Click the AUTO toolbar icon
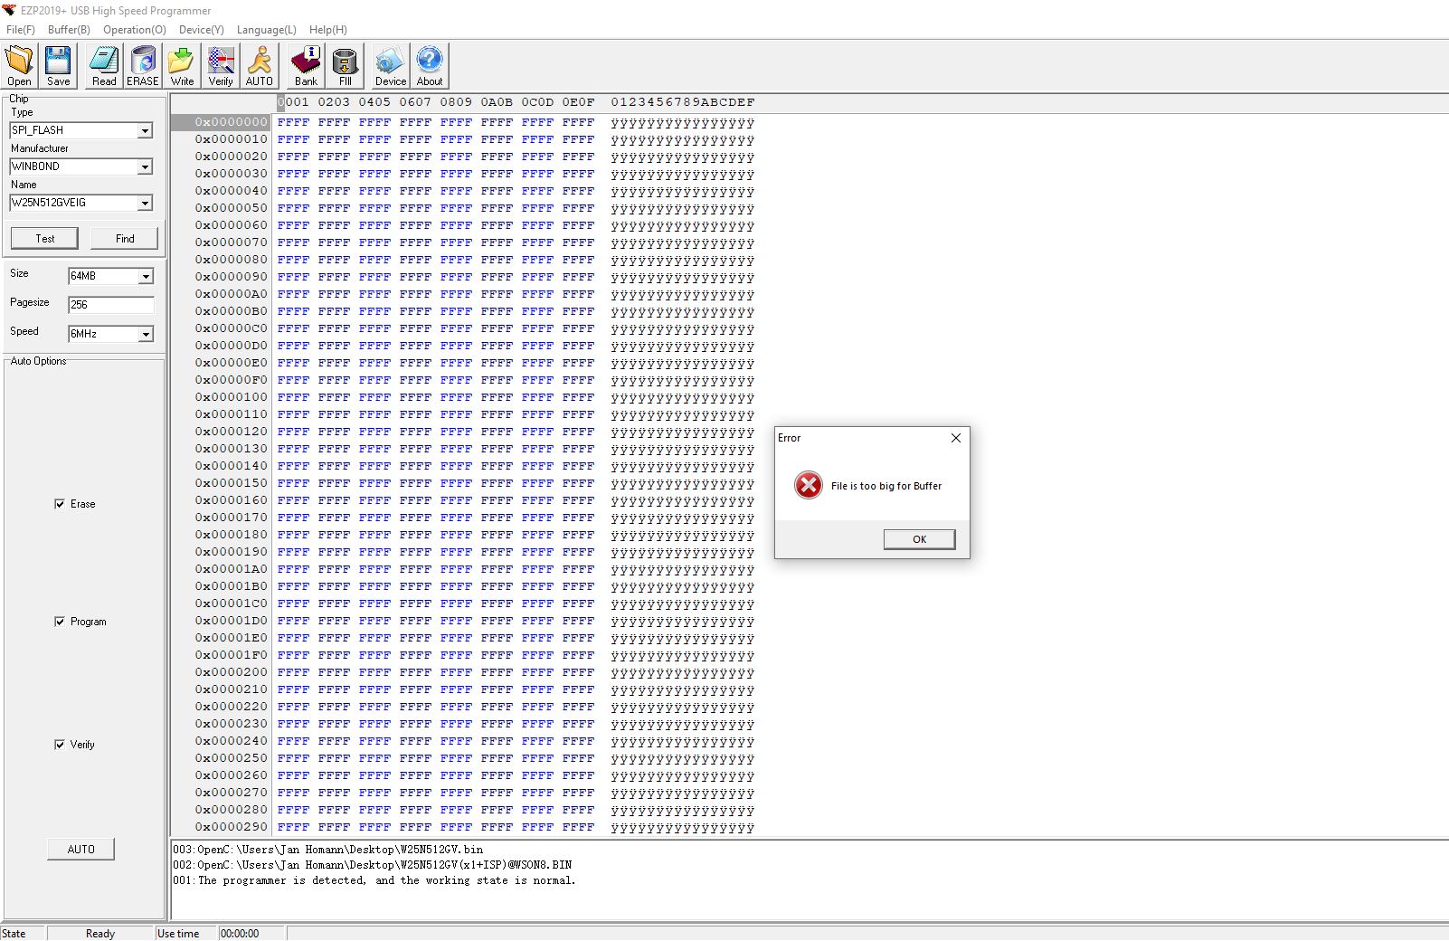1449x941 pixels. click(x=260, y=66)
